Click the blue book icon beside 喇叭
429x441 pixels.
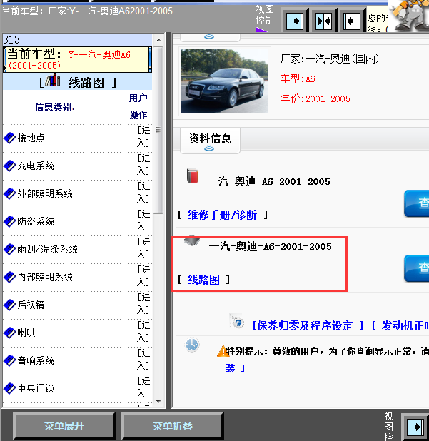(x=9, y=333)
